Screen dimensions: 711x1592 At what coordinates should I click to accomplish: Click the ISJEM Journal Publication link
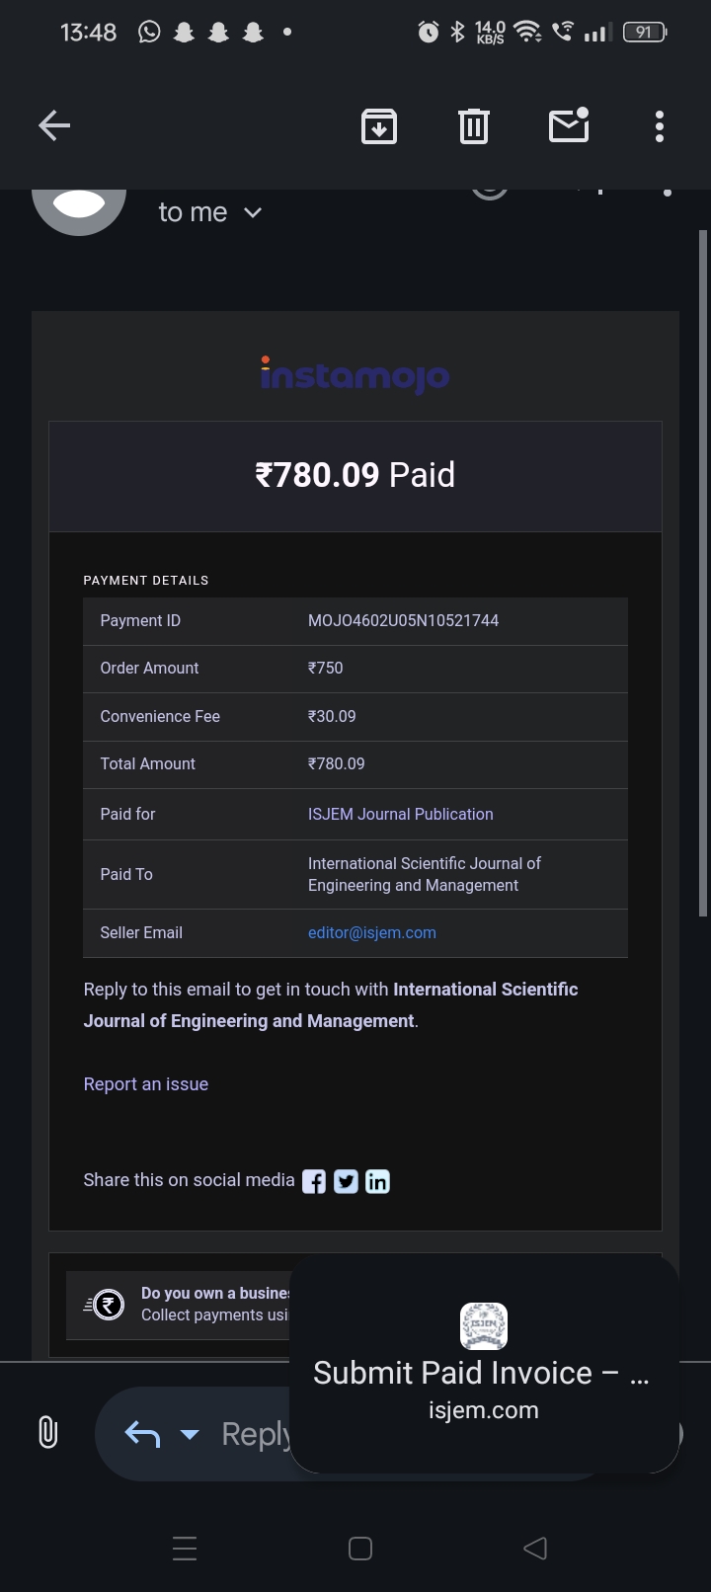400,814
